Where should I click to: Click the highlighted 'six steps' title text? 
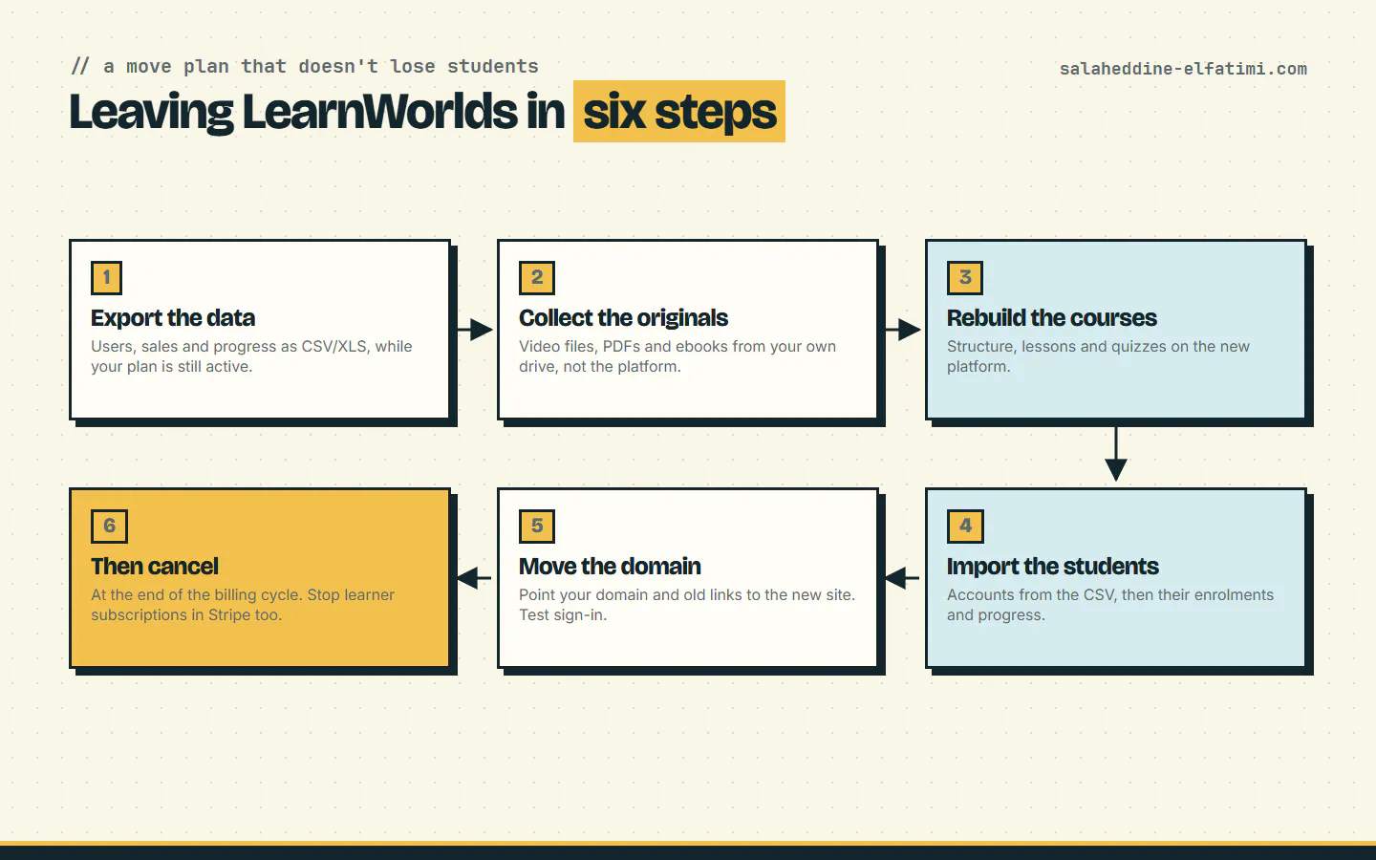click(679, 112)
